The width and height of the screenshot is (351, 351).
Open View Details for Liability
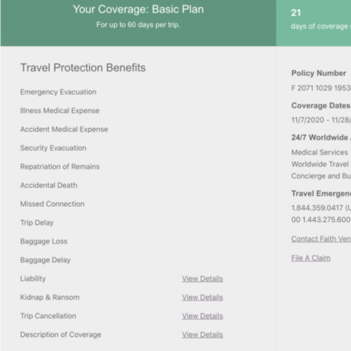tap(202, 279)
